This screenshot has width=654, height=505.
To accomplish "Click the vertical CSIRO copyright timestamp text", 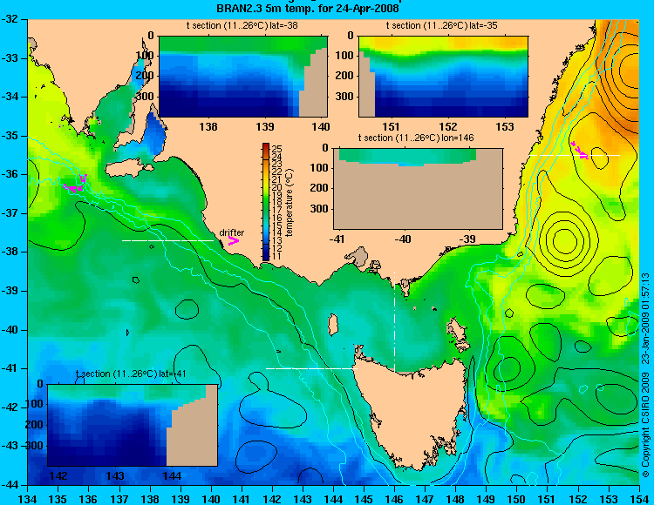I will 644,375.
